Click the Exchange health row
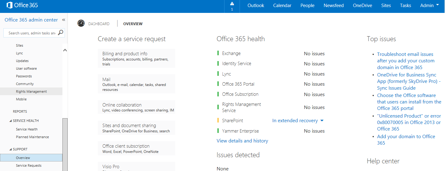Viewport: 445px width, 171px height. click(x=271, y=53)
